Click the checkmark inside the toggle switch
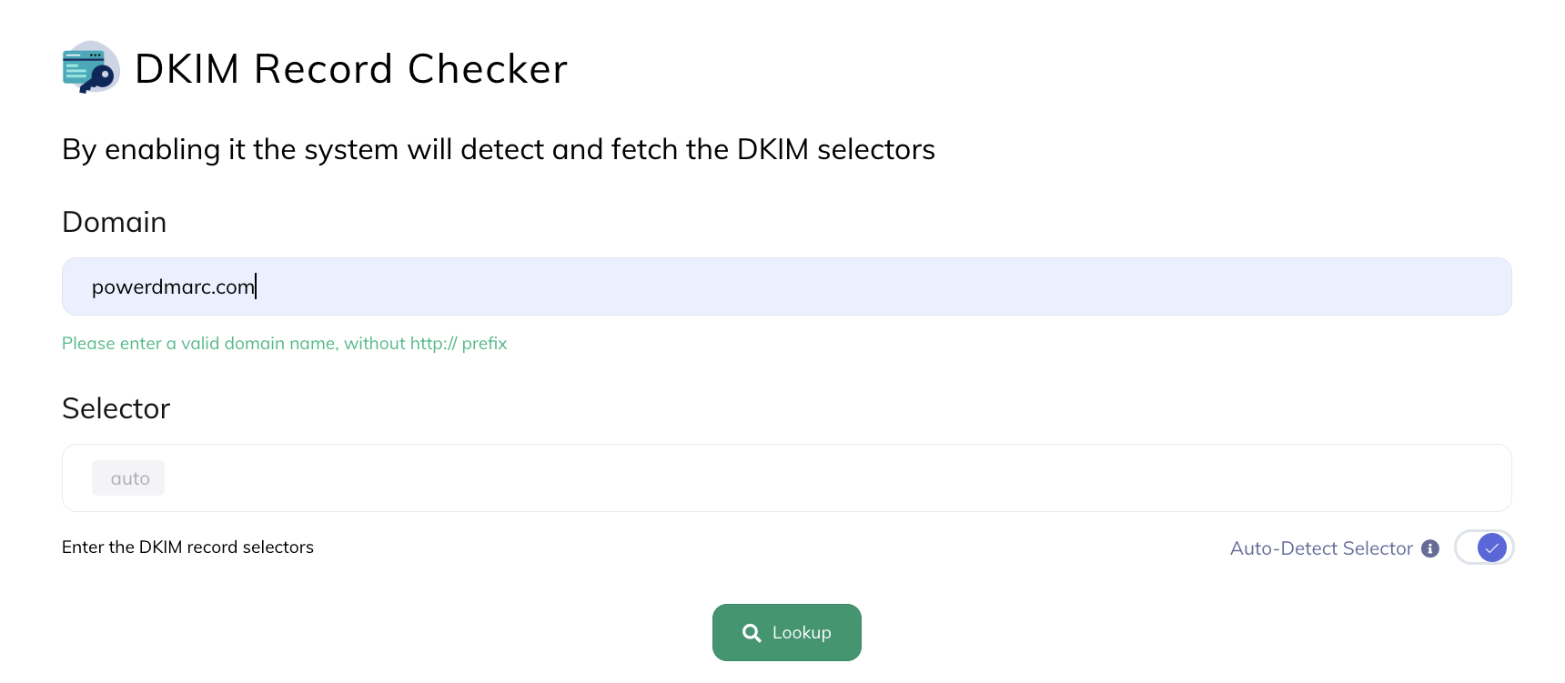 [x=1491, y=547]
